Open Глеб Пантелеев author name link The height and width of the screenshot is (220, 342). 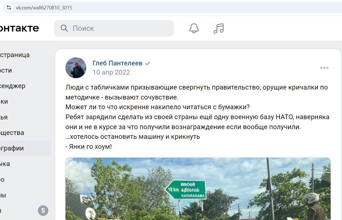pyautogui.click(x=117, y=63)
